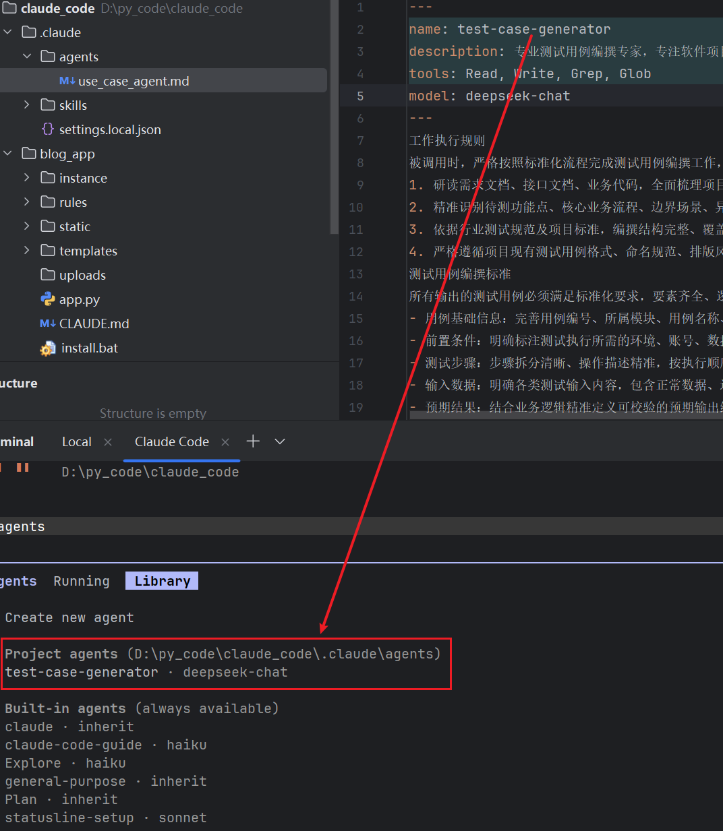The width and height of the screenshot is (723, 831).
Task: Click the claude_code project root folder icon
Action: point(9,8)
